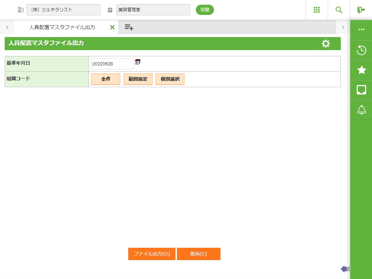The height and width of the screenshot is (279, 372).
Task: Open notifications bell icon
Action: click(x=361, y=110)
